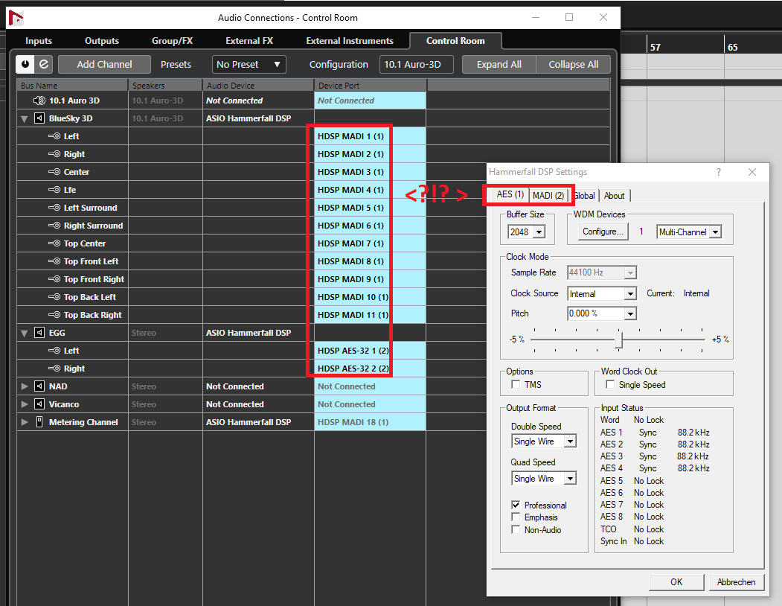
Task: Click OK in Hammerfall DSP Settings
Action: 676,582
